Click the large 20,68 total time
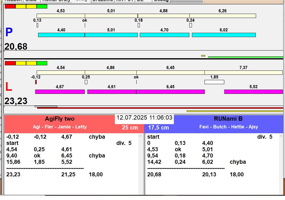Viewport: 285px width, 200px height. [x=16, y=47]
